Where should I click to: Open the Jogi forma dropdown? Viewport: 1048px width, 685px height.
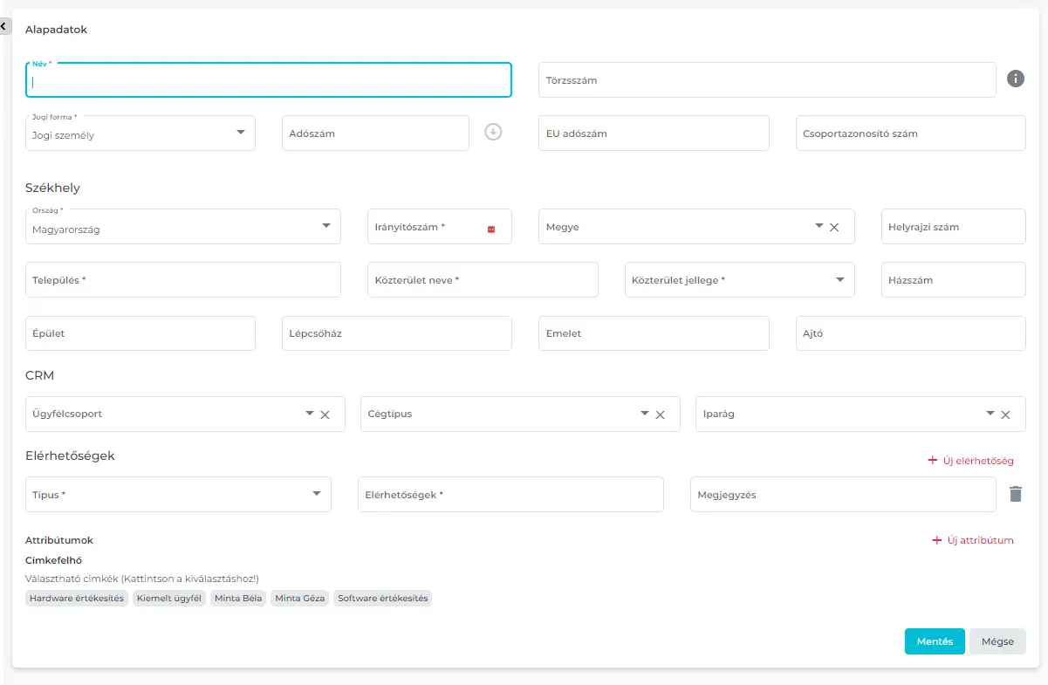pos(240,133)
